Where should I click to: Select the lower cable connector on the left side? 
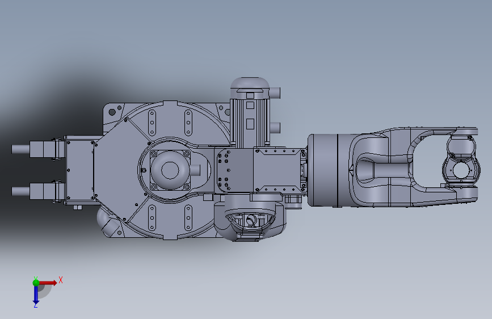pos(39,191)
